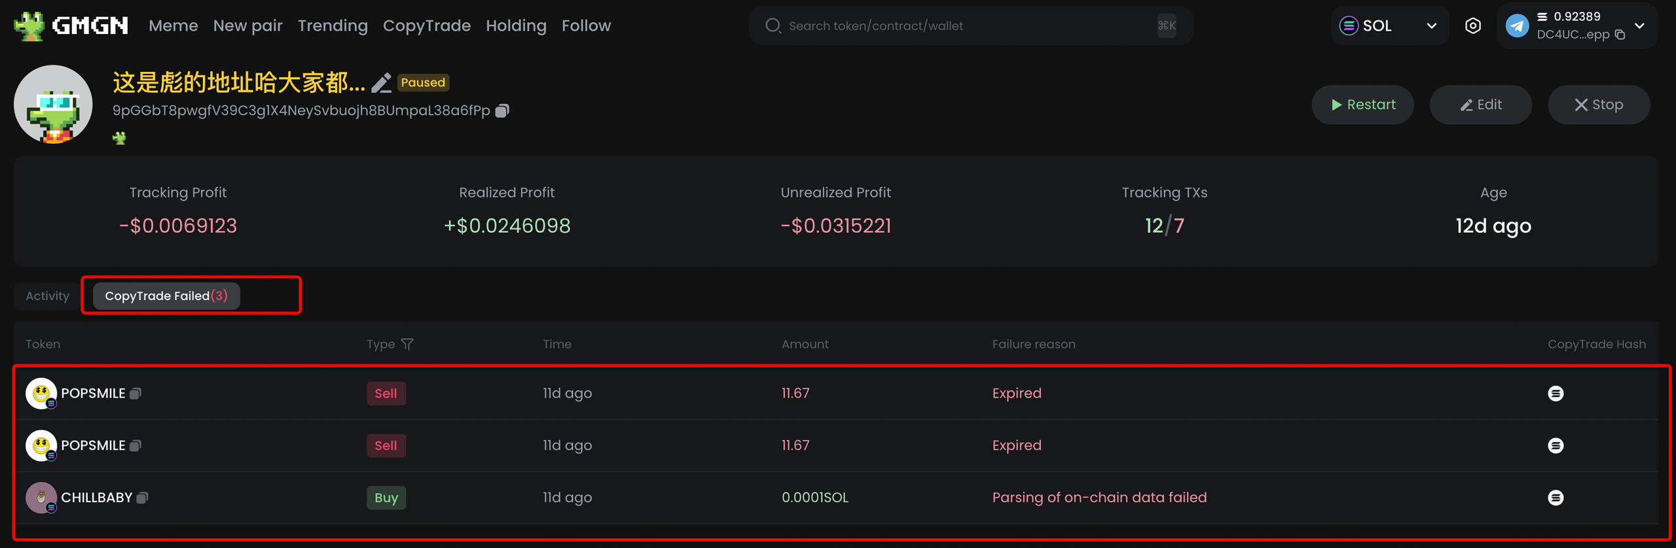Viewport: 1676px width, 548px height.
Task: Open the first POPSMILE copytrade hash
Action: (1556, 393)
